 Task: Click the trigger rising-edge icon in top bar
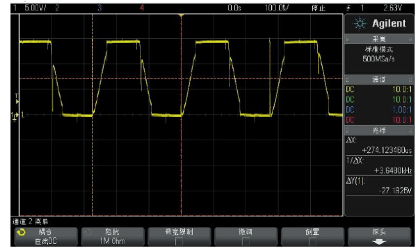[x=348, y=9]
